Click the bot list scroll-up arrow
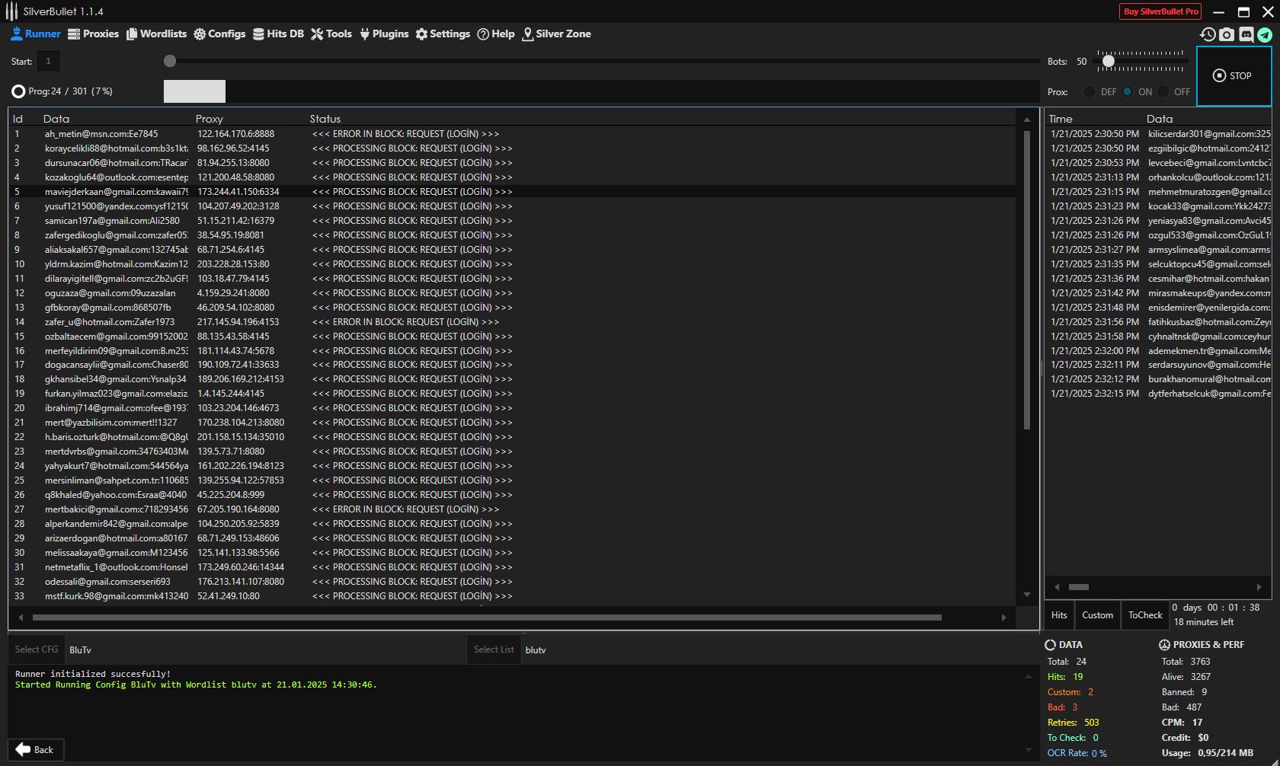1280x766 pixels. coord(1027,120)
